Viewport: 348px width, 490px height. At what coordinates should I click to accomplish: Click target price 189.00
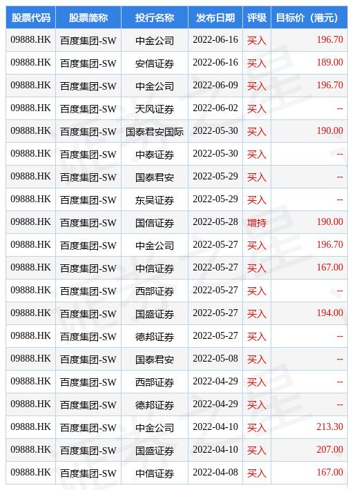coord(329,63)
